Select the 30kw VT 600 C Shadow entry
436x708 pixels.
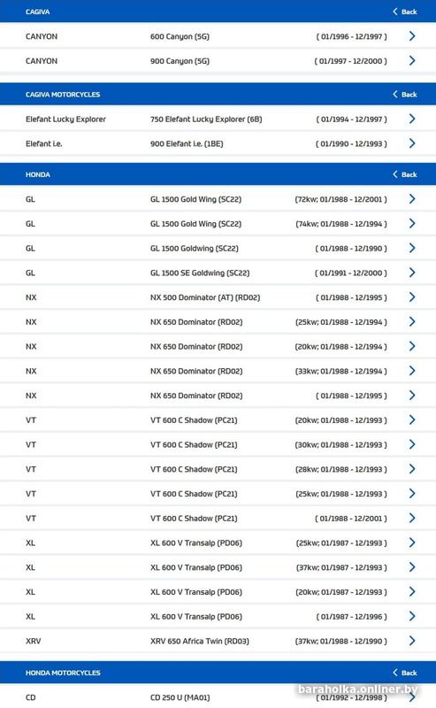(x=218, y=445)
